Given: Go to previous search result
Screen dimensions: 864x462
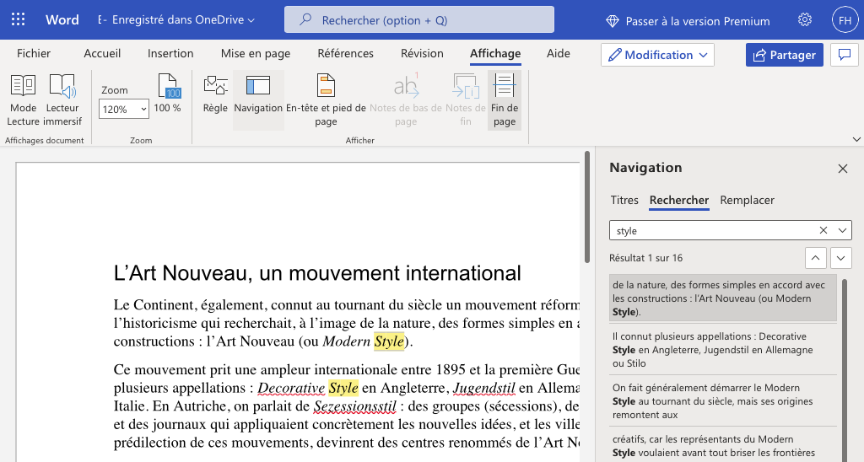Looking at the screenshot, I should click(x=815, y=258).
